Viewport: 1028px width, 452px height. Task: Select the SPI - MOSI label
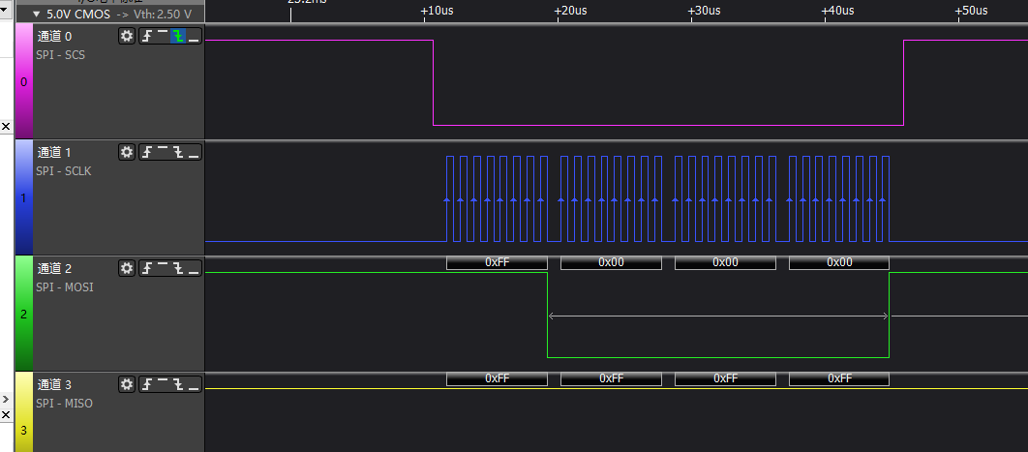64,286
